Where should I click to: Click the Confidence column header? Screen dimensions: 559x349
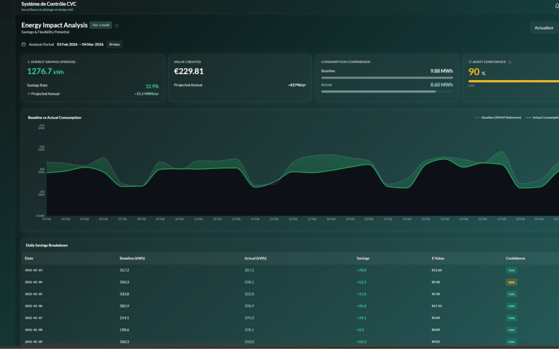[515, 258]
